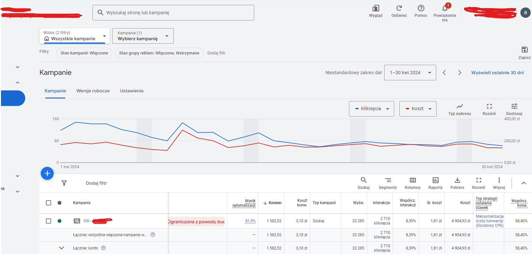Switch to Ustawienia tab
Image resolution: width=532 pixels, height=254 pixels.
132,91
